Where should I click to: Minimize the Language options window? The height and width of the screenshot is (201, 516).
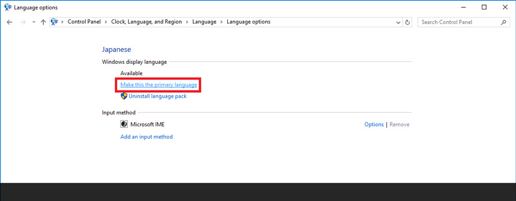[463, 7]
